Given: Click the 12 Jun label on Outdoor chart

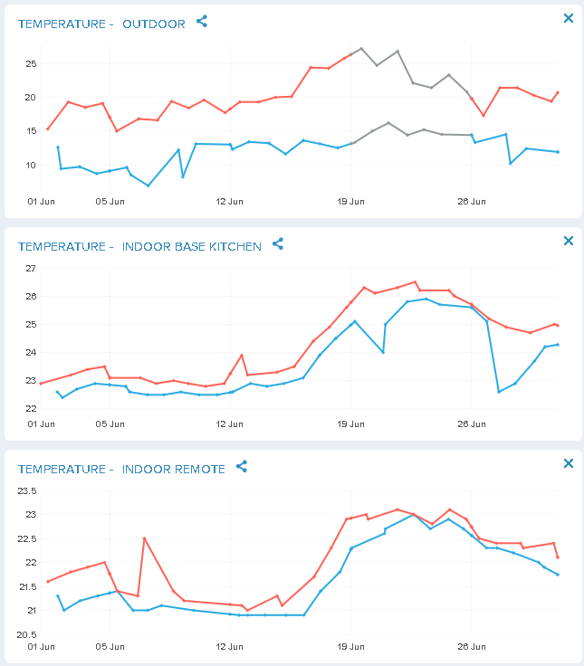Looking at the screenshot, I should pos(230,200).
